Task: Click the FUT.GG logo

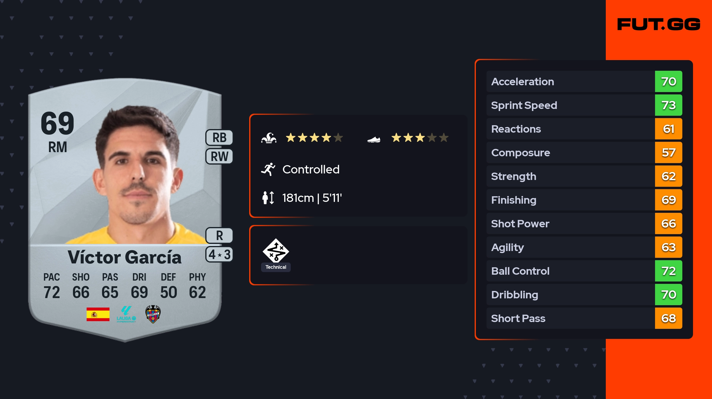Action: (x=659, y=24)
